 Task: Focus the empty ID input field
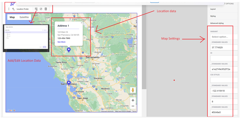click(224, 58)
